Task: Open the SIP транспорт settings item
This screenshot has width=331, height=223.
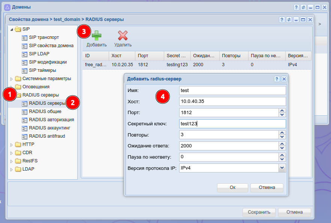Action: click(x=43, y=37)
